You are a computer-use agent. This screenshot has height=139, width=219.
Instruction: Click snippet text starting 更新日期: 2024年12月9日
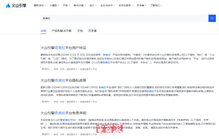(x=127, y=91)
